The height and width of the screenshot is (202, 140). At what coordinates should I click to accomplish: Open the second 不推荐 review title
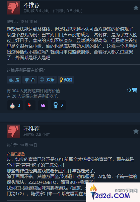tap(31, 129)
